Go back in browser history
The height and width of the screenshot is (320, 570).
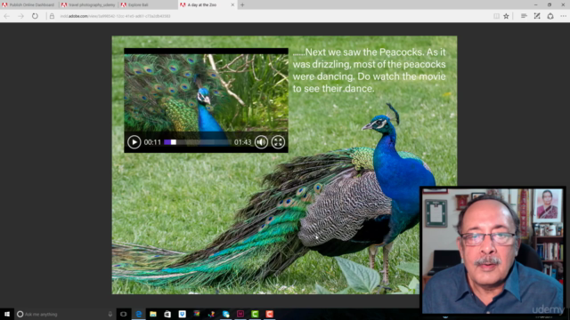[x=7, y=16]
